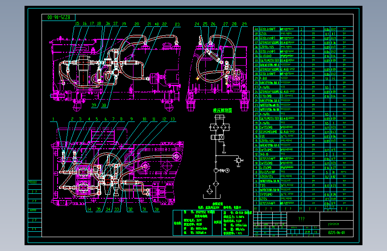Pick callout number 39 below the side view
Image resolution: width=387 pixels, height=251 pixels.
click(x=94, y=105)
